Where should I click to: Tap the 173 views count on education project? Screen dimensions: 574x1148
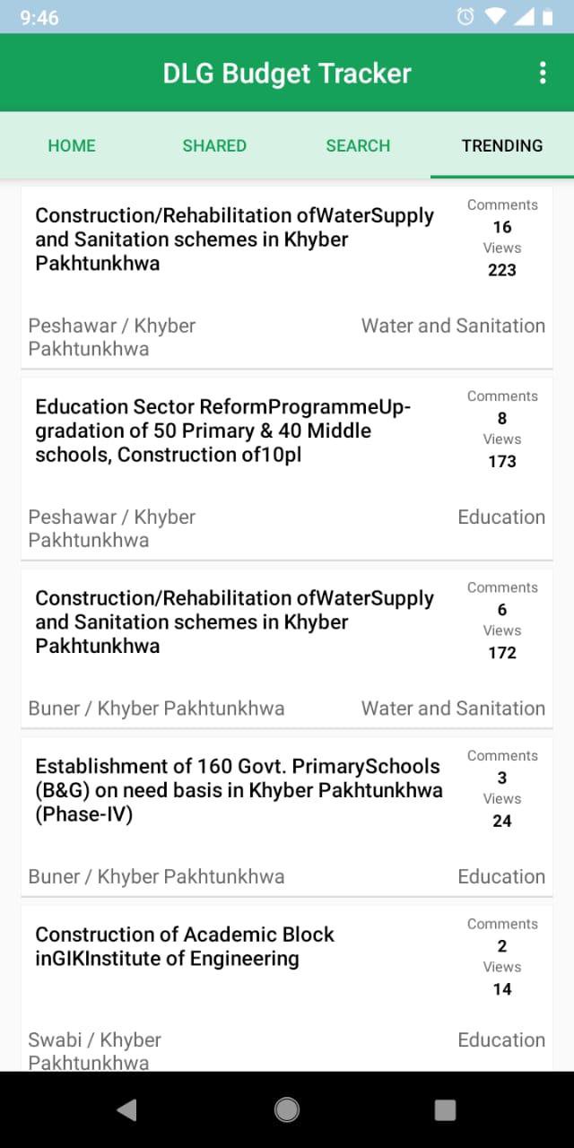click(x=502, y=461)
